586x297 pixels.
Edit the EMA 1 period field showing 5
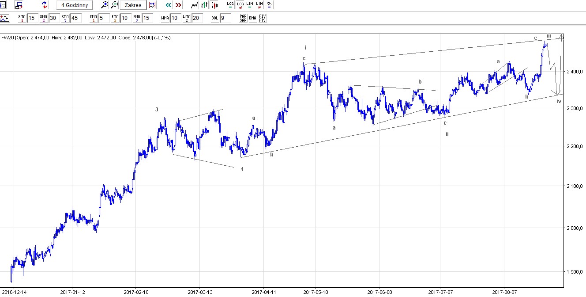104,18
